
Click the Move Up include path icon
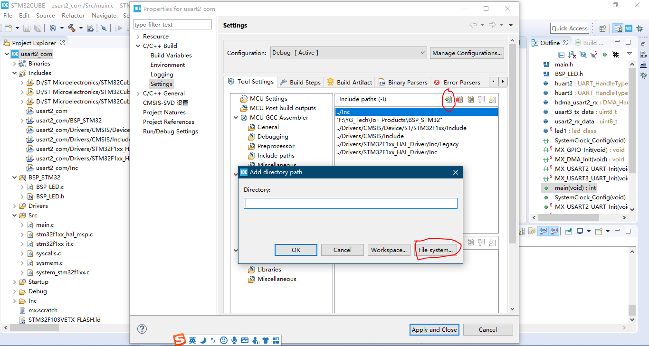tap(481, 99)
